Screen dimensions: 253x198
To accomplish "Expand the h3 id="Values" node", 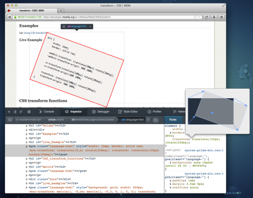I will [26, 125].
